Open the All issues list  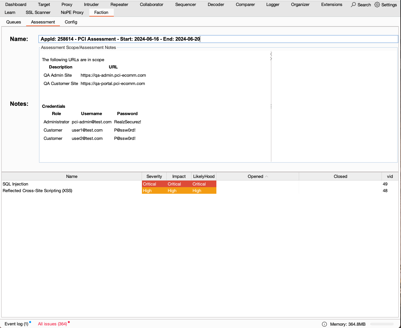tap(52, 324)
